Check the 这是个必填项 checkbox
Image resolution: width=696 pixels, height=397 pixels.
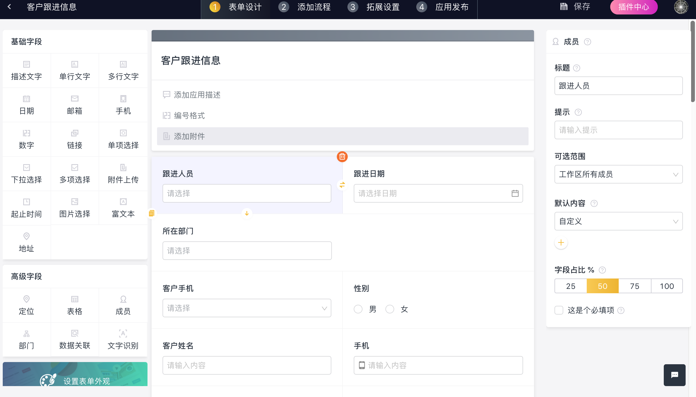[559, 310]
